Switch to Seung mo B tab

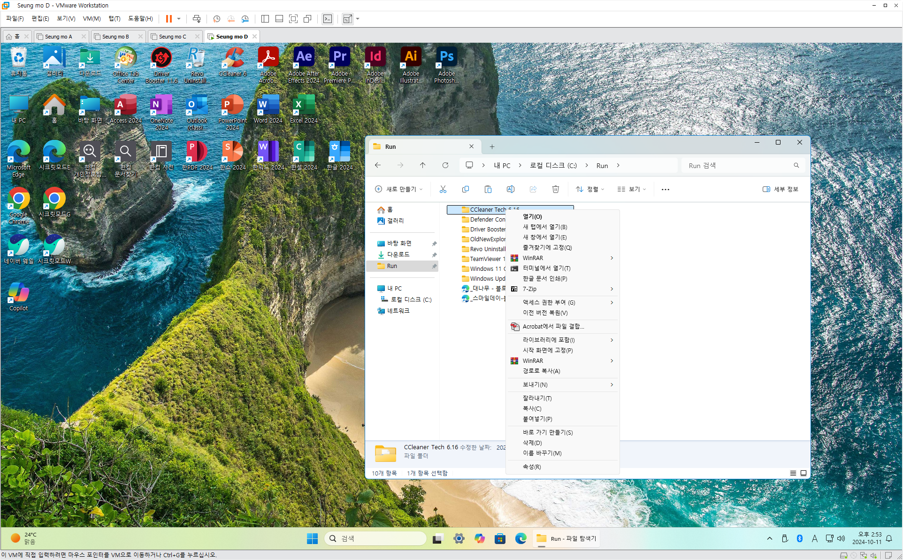(x=115, y=37)
